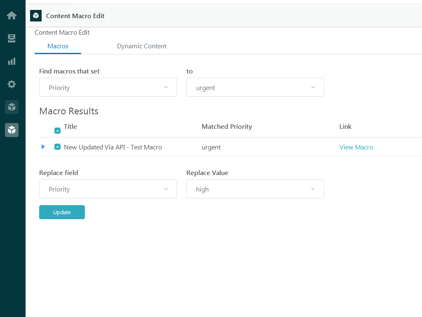Toggle the select-all checkbox beside Title header

tap(58, 131)
